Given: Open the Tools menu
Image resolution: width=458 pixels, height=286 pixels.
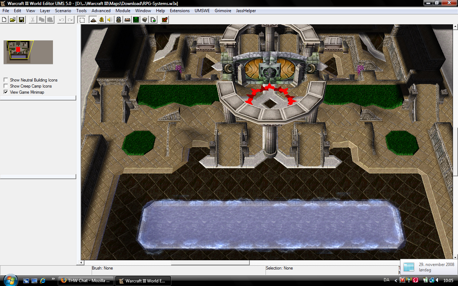Looking at the screenshot, I should [82, 11].
